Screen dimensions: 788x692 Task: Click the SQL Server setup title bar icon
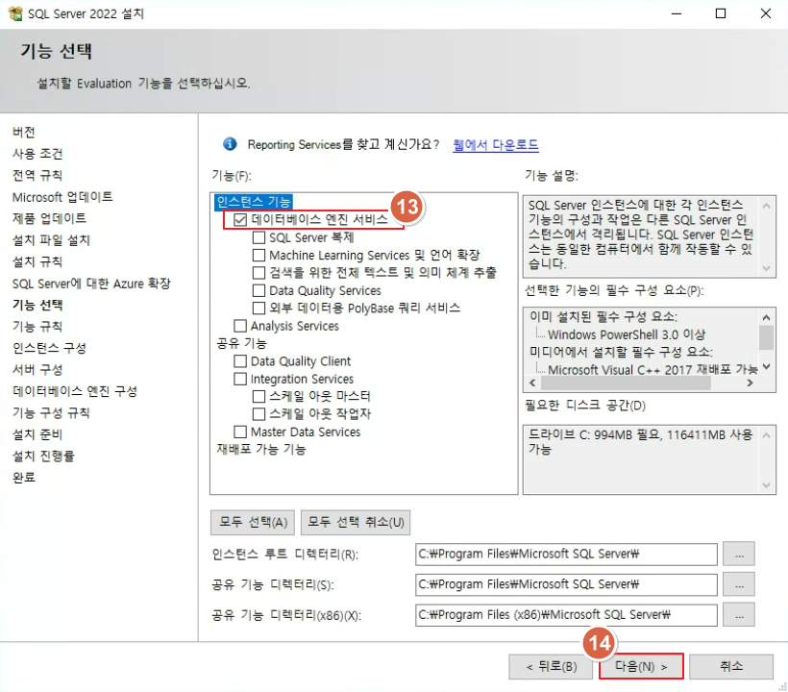pyautogui.click(x=15, y=13)
